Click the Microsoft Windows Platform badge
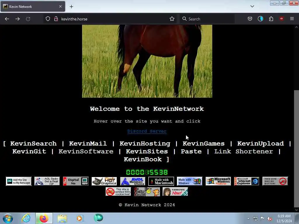 pyautogui.click(x=218, y=181)
